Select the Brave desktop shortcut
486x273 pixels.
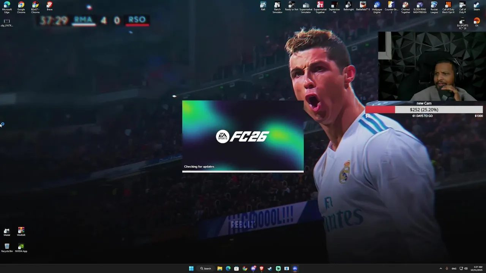(x=49, y=6)
